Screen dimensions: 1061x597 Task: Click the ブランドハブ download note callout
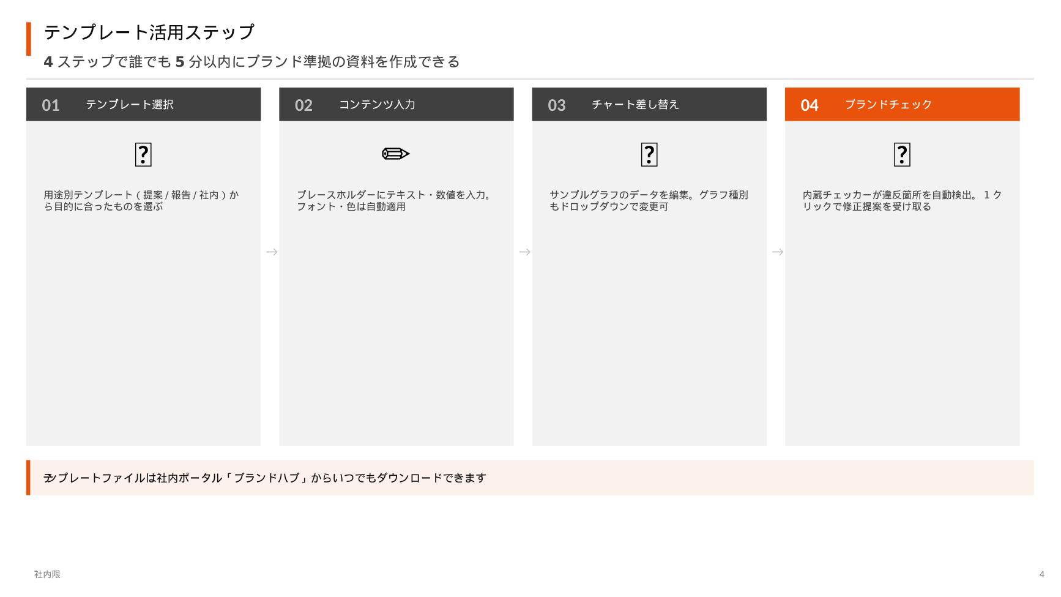(529, 478)
